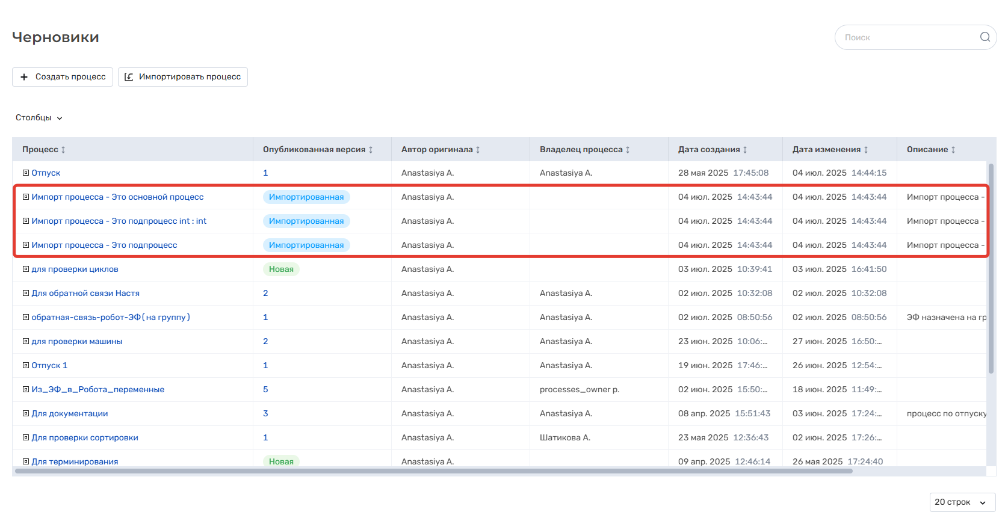Sort by Дата создания column arrows
This screenshot has height=530, width=1008.
coord(745,150)
